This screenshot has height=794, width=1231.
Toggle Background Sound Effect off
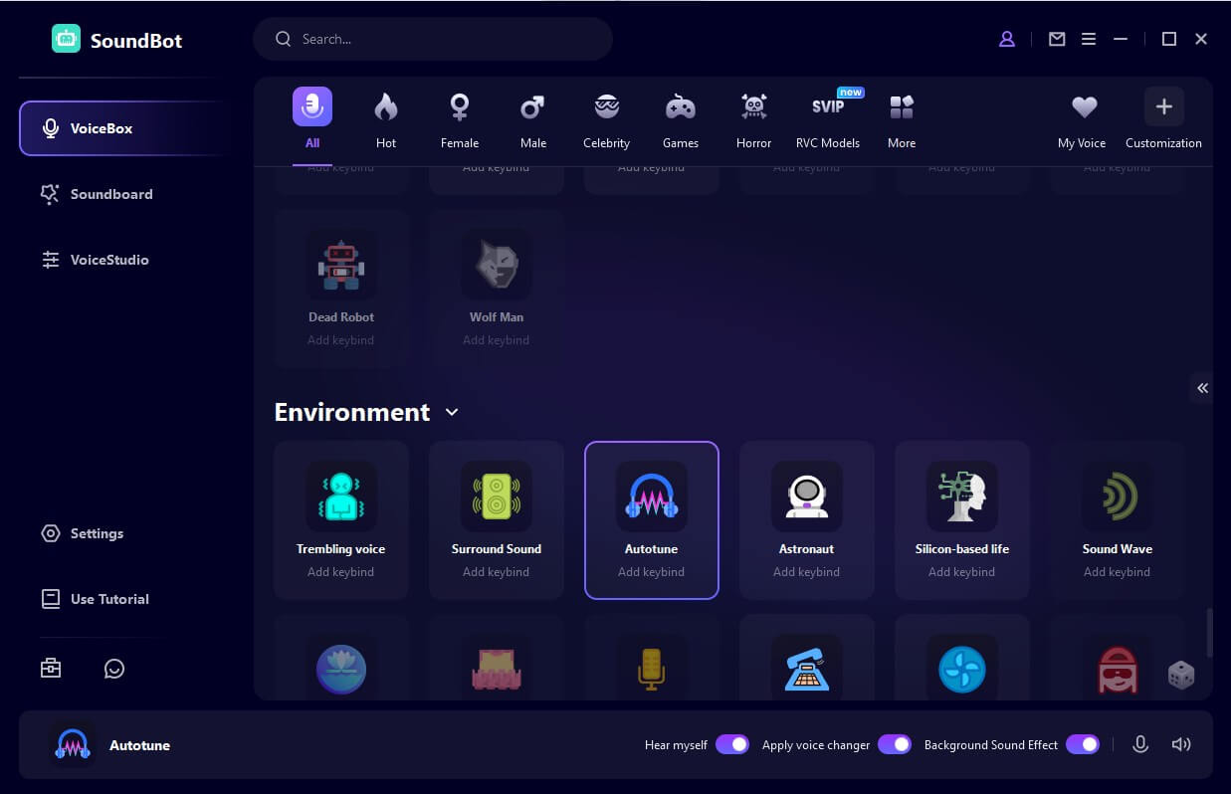tap(1082, 744)
